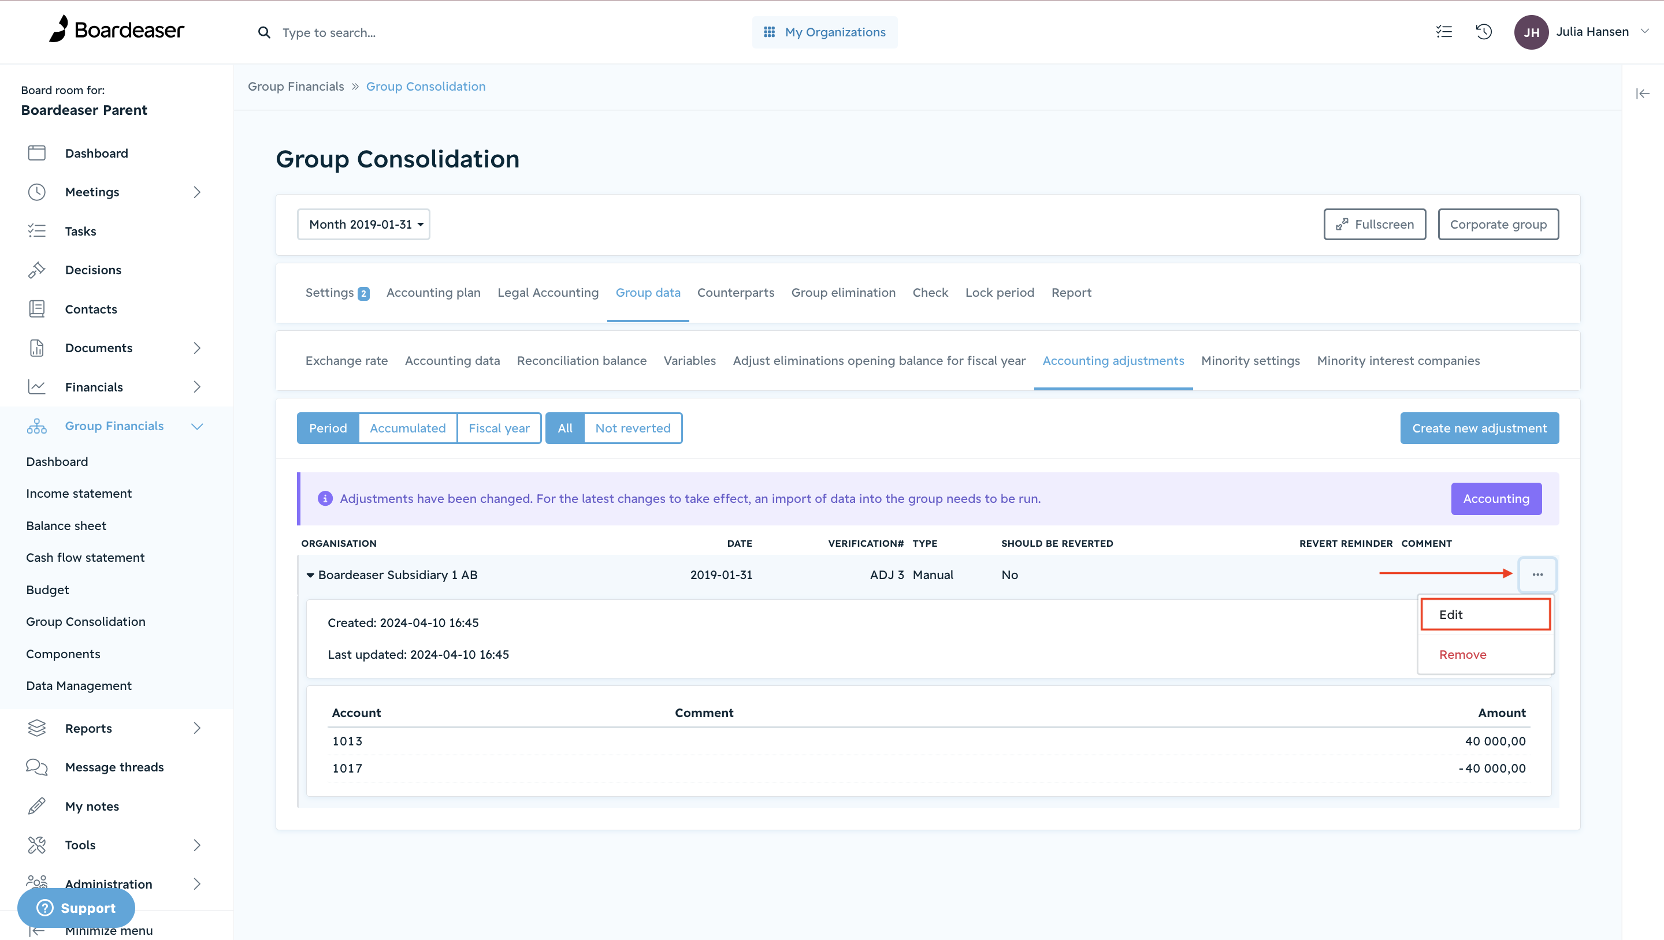Viewport: 1664px width, 940px height.
Task: Click the Tasks list icon
Action: 37,231
